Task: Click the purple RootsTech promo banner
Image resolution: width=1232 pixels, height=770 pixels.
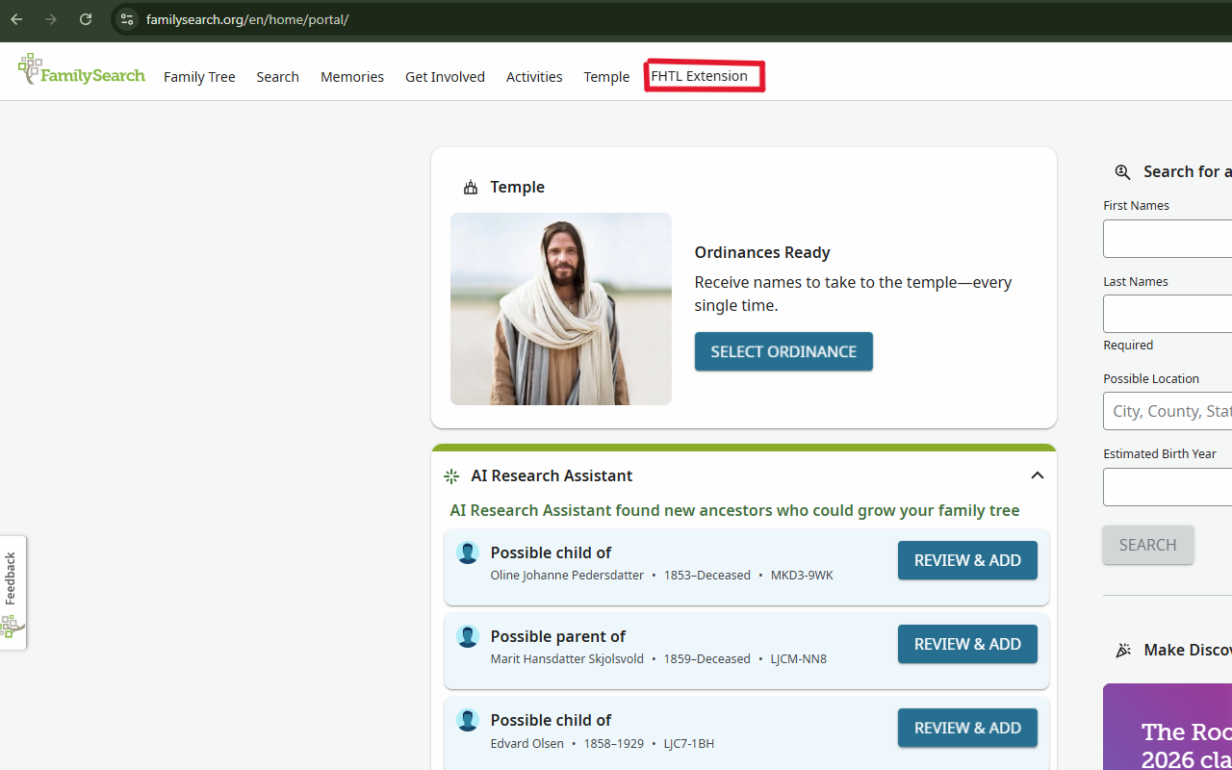Action: tap(1168, 727)
